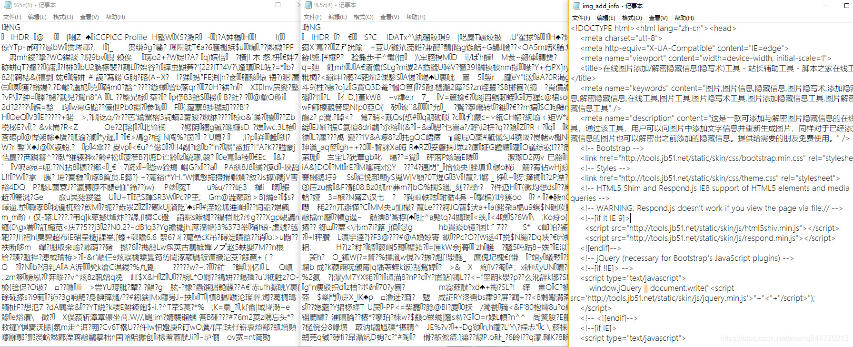Viewport: 853px width, 347px height.
Task: Open 帮助(H) menu in %5c(1) window
Action: 115,17
